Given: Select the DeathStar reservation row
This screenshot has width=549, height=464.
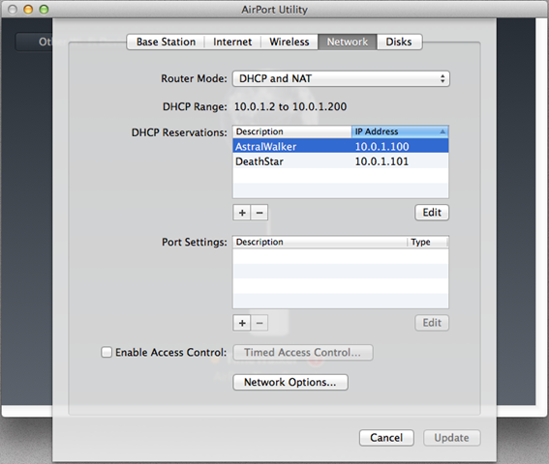Looking at the screenshot, I should tap(341, 161).
